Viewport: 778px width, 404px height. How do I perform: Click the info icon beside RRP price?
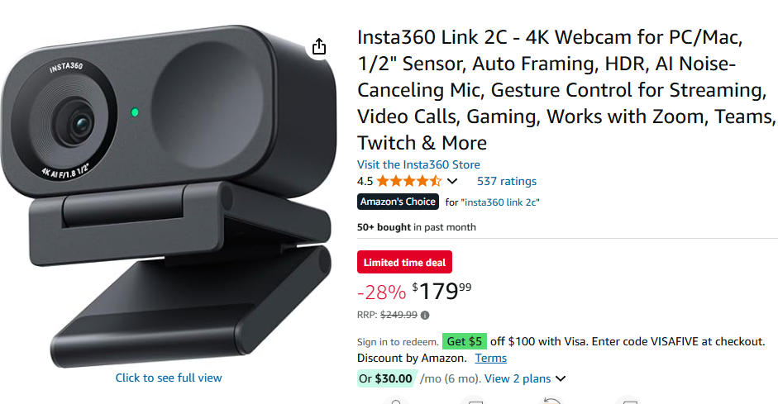coord(425,315)
